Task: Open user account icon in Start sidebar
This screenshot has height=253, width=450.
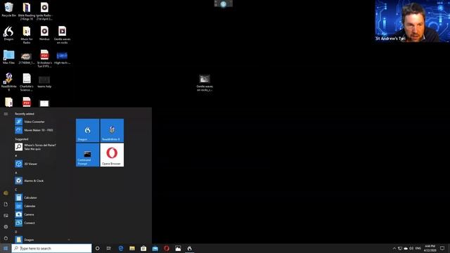Action: (x=6, y=193)
